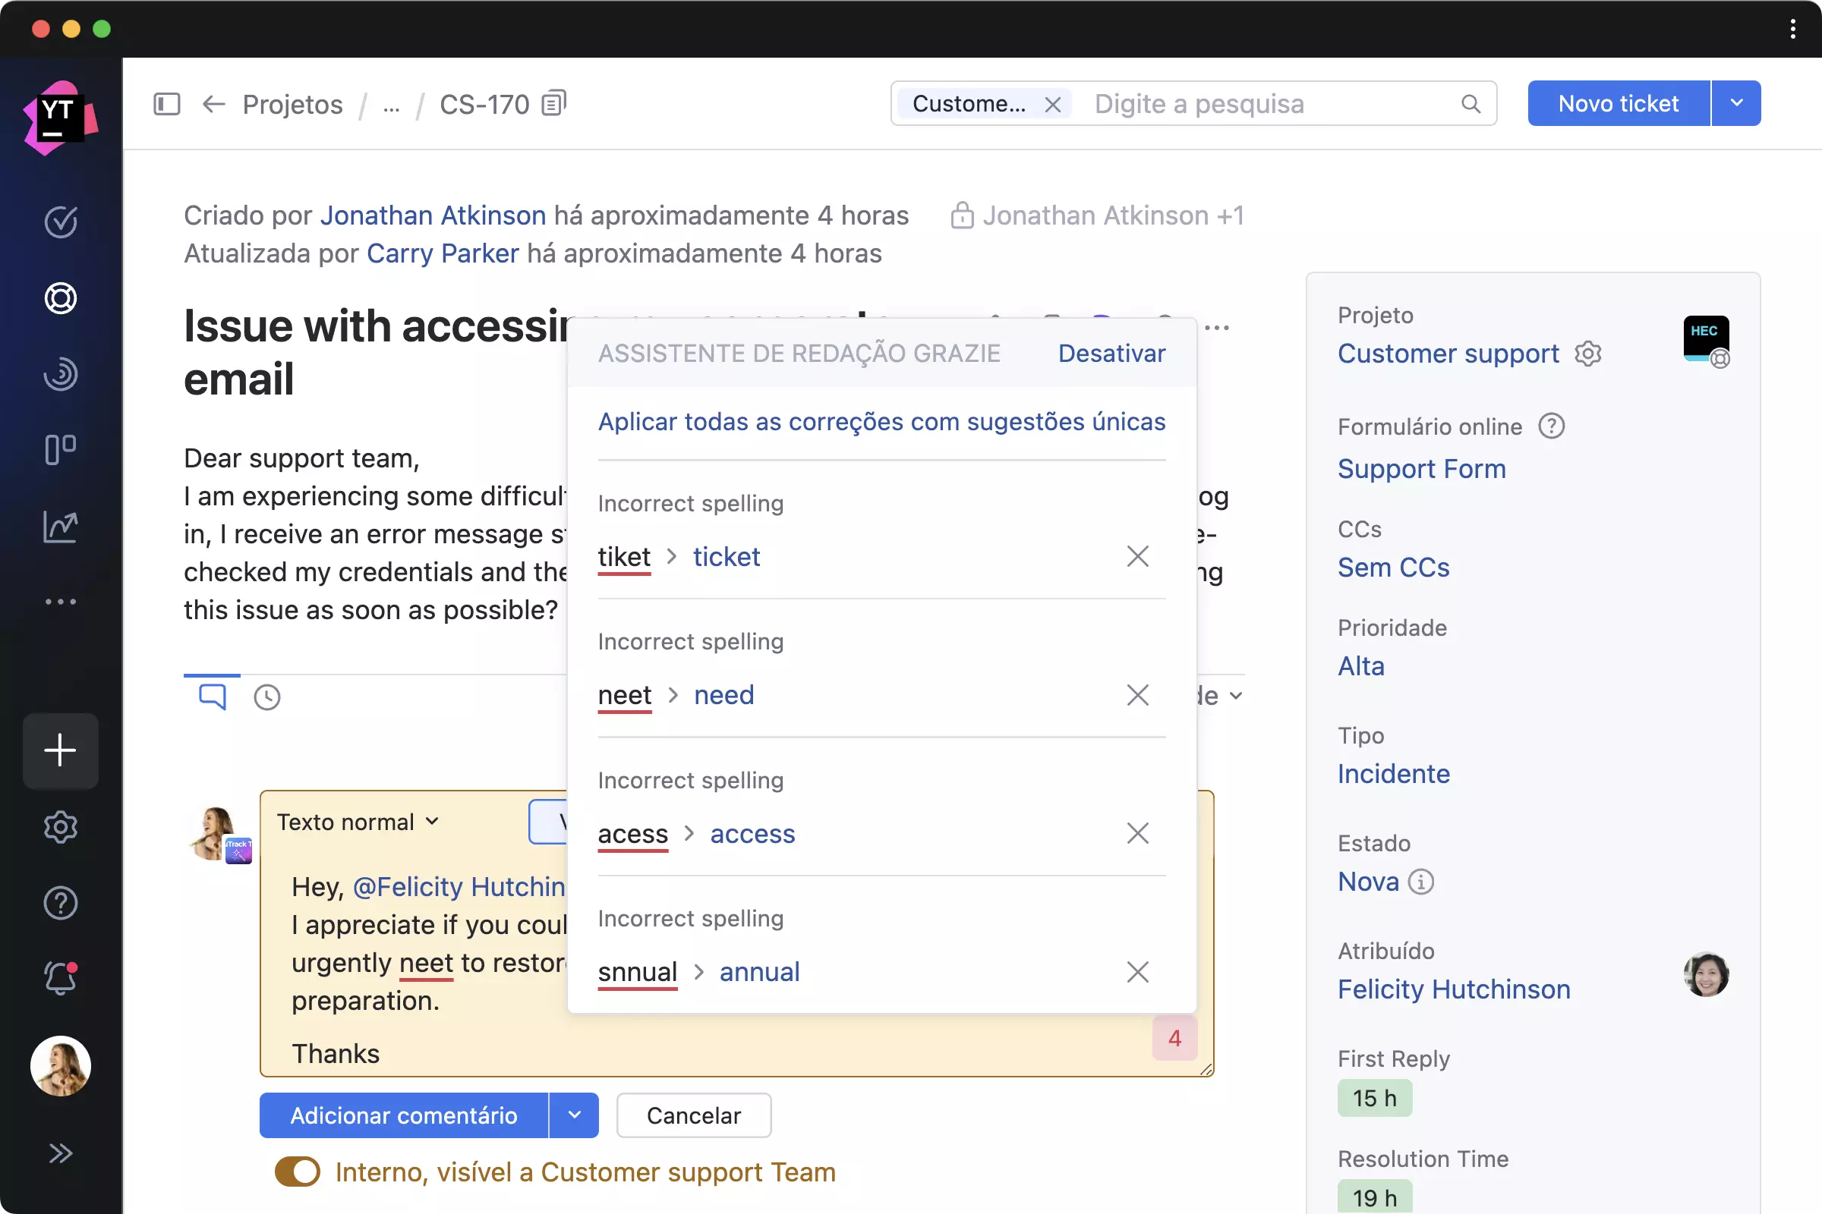Screen dimensions: 1822x1214
Task: Expand Adicionar comentário options arrow
Action: (574, 1115)
